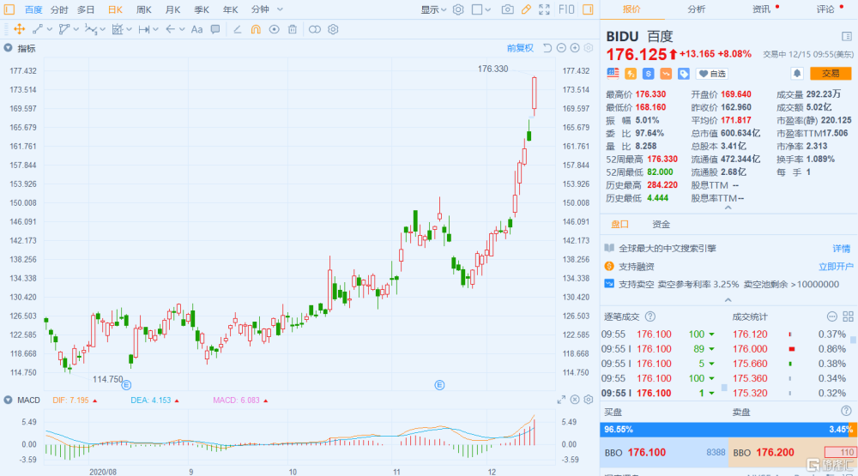Toggle the right sidebar panel icon
858x476 pixels.
click(588, 9)
